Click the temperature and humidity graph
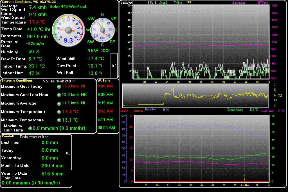The height and width of the screenshot is (192, 288). 202,149
